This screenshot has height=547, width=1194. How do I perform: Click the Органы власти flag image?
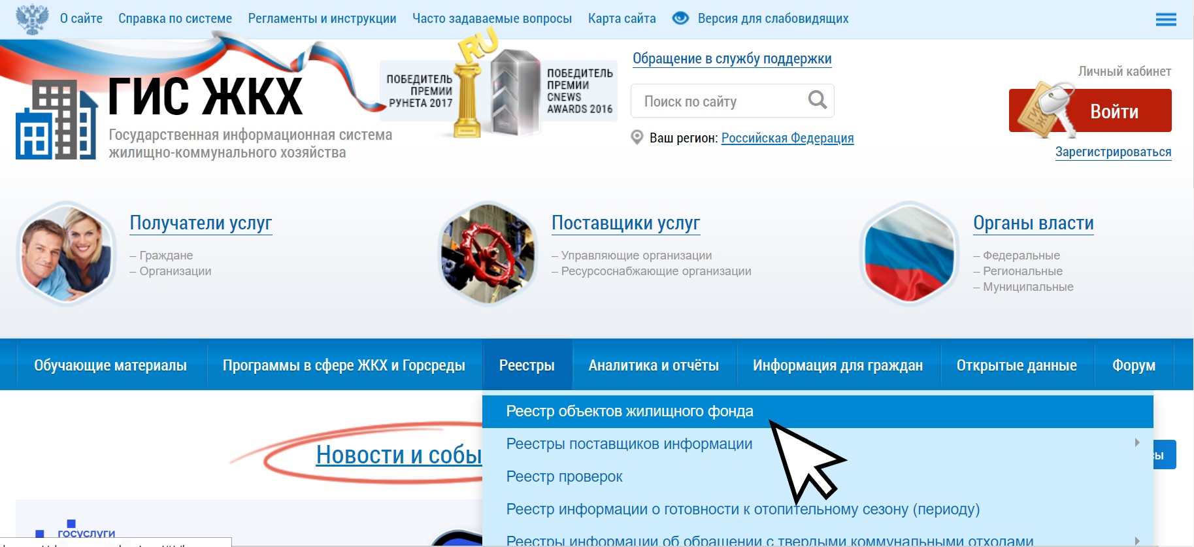point(909,254)
